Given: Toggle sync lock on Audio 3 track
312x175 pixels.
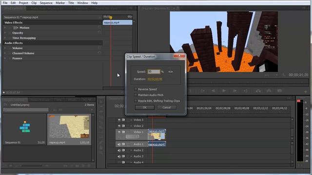Looking at the screenshot, I should [x=123, y=157].
